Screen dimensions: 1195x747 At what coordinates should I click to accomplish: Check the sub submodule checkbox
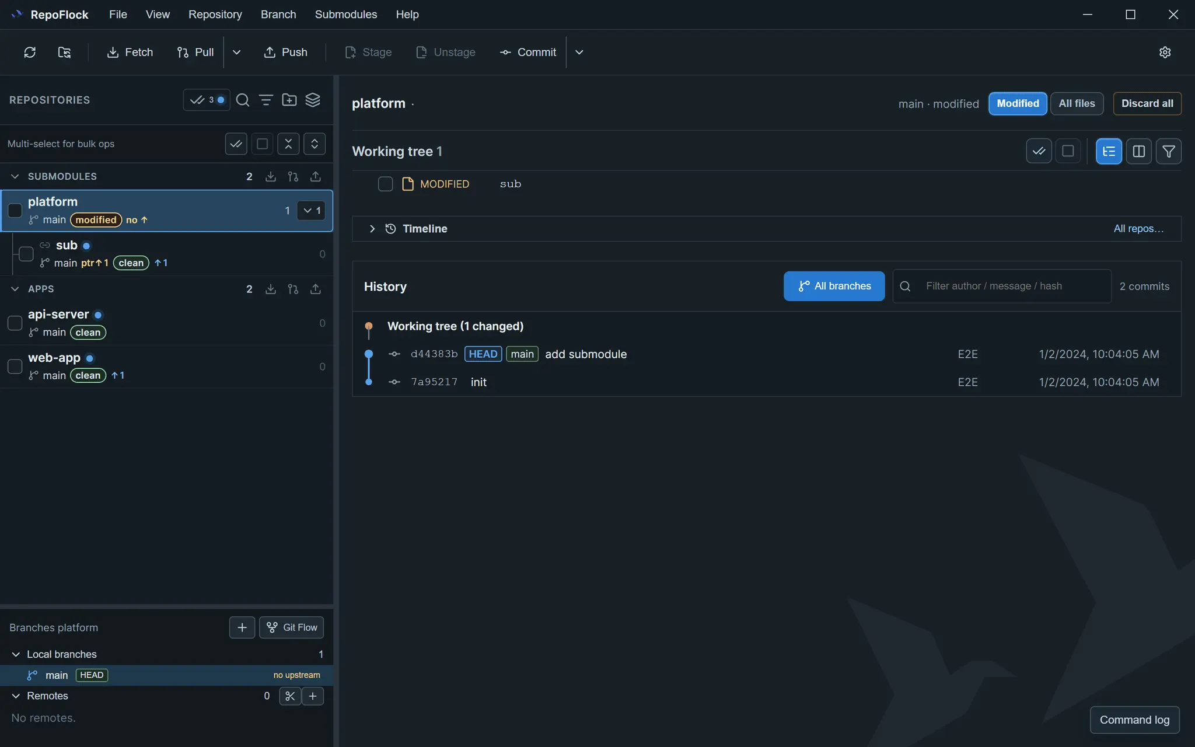coord(26,254)
